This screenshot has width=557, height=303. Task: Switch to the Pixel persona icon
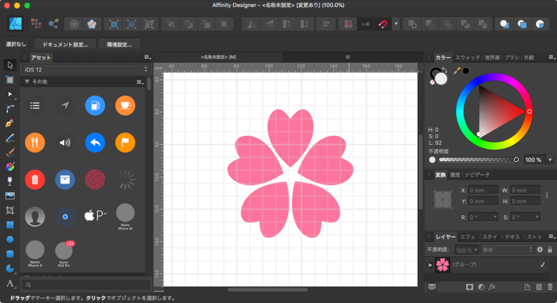[35, 24]
